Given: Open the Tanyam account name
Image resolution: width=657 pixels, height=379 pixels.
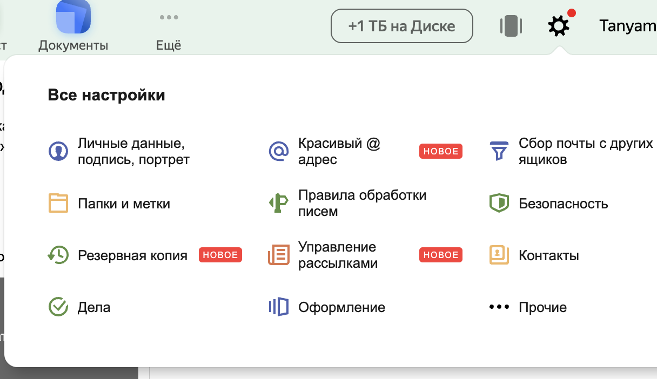Looking at the screenshot, I should [628, 26].
